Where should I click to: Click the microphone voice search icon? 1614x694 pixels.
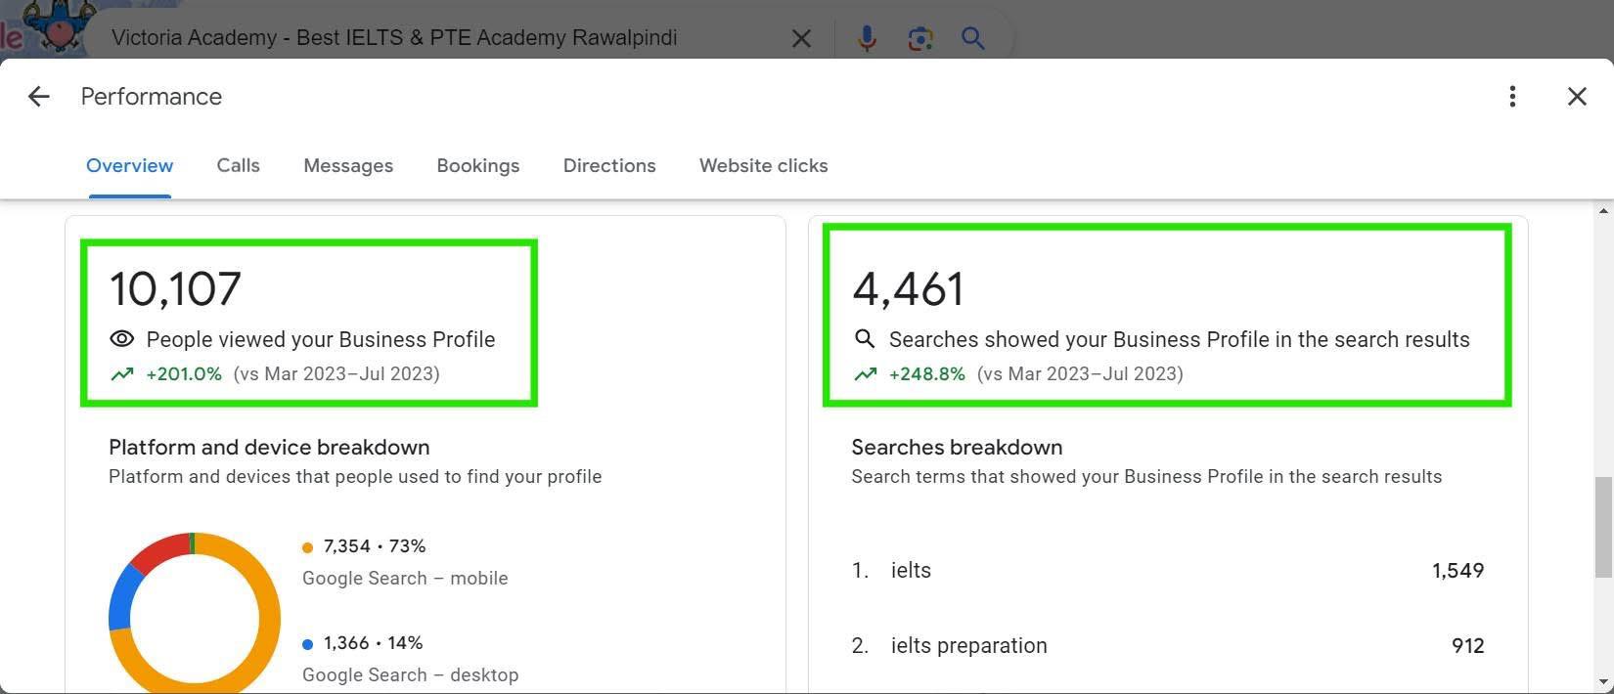[867, 38]
